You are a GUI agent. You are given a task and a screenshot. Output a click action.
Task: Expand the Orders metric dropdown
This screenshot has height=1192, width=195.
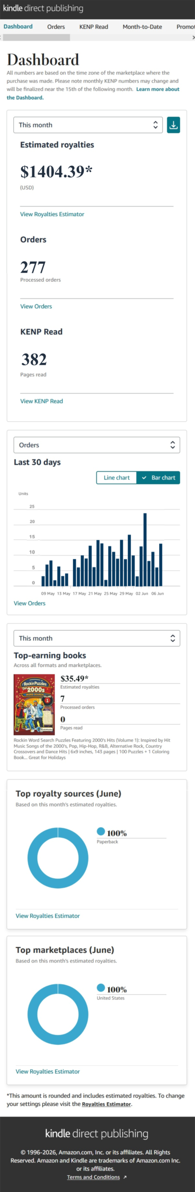tap(97, 445)
